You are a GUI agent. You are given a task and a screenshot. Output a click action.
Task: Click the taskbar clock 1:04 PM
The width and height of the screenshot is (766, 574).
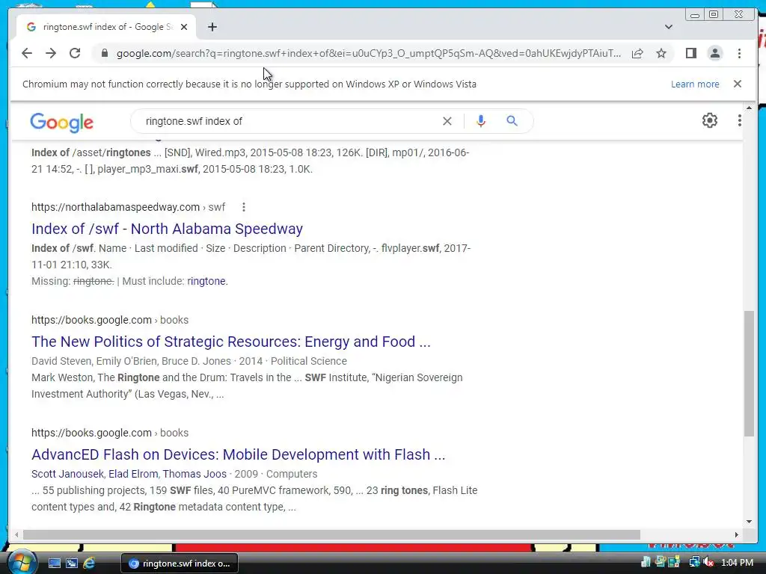coord(737,562)
